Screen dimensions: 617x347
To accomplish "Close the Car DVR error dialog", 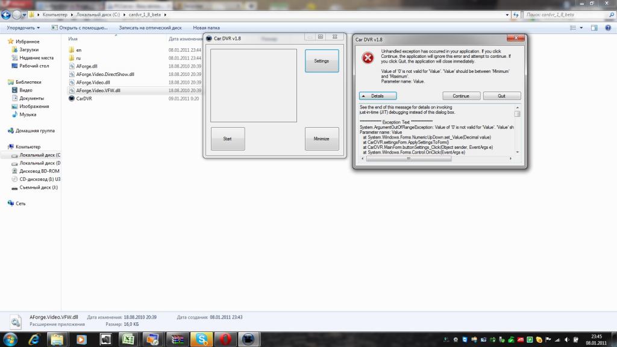I will point(516,38).
